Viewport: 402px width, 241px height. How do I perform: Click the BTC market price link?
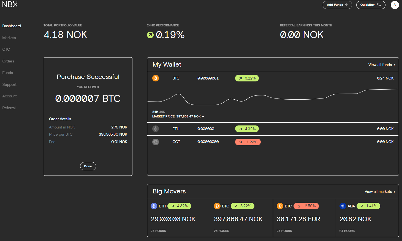[178, 116]
